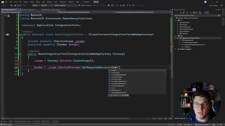225x126 pixels.
Task: Collapse the BaseIntegrationTest class at line 6
Action: pos(20,35)
